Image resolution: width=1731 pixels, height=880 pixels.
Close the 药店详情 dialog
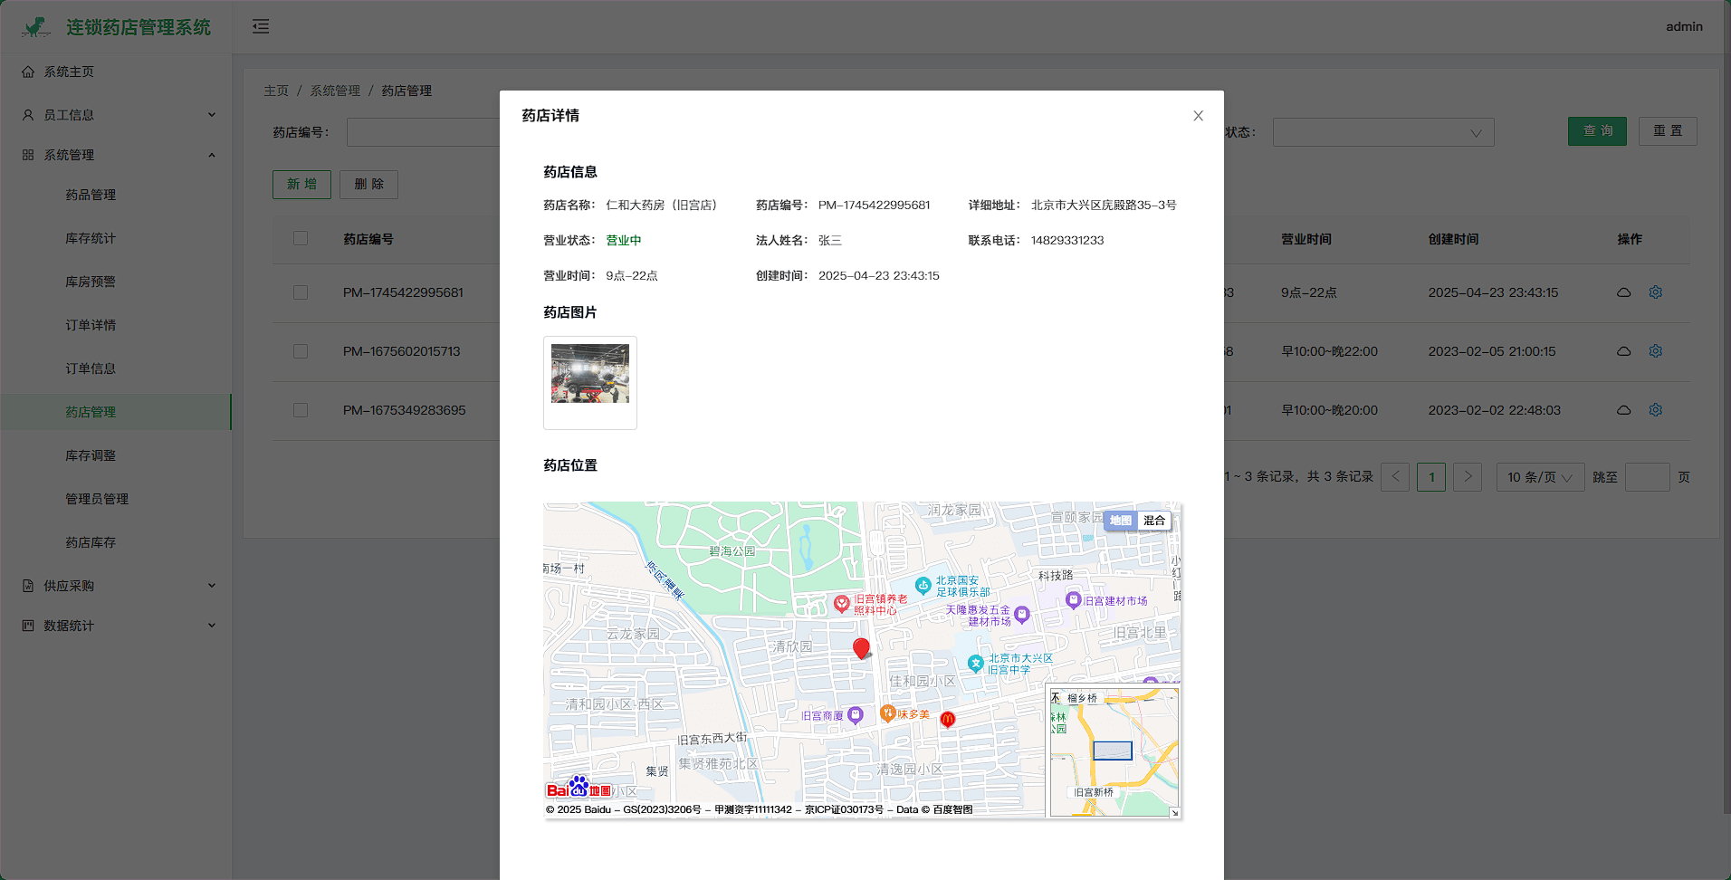tap(1198, 116)
